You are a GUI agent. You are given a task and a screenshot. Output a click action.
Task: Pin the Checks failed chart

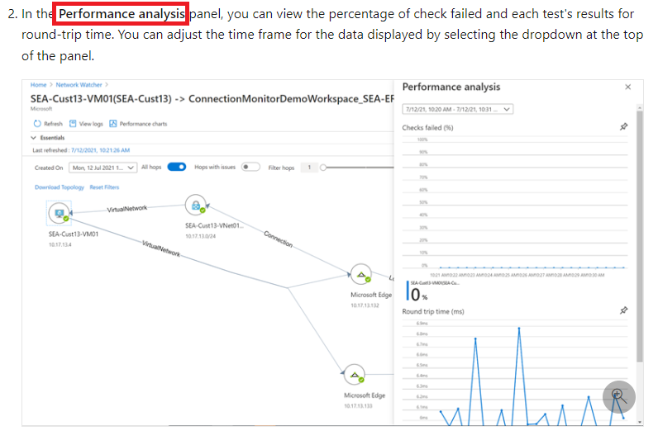point(623,126)
